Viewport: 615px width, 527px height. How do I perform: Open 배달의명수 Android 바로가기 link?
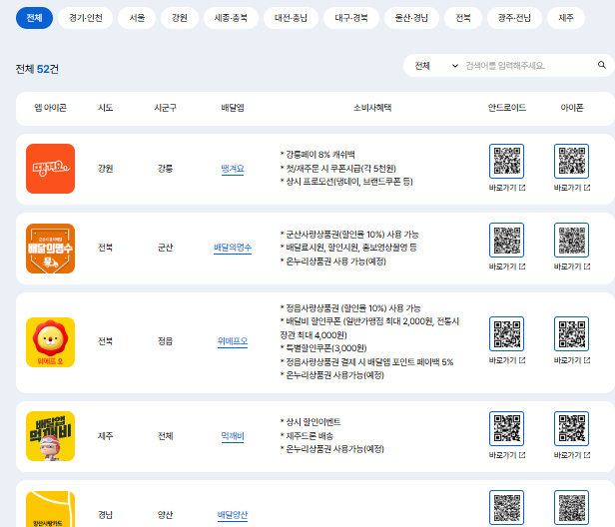(507, 266)
